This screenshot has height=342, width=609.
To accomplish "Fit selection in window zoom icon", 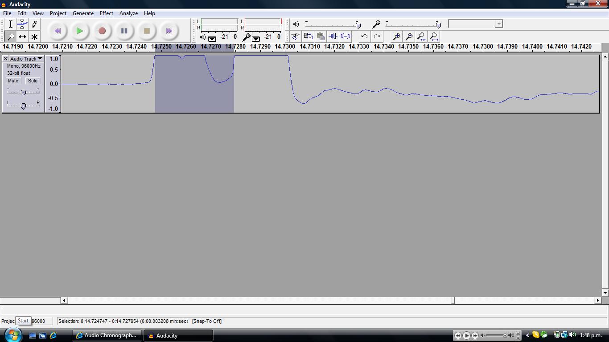I will point(421,37).
